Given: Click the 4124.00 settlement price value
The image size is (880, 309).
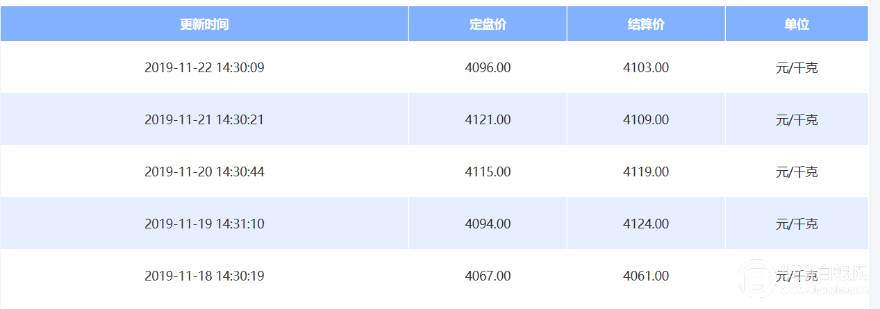Looking at the screenshot, I should (646, 224).
